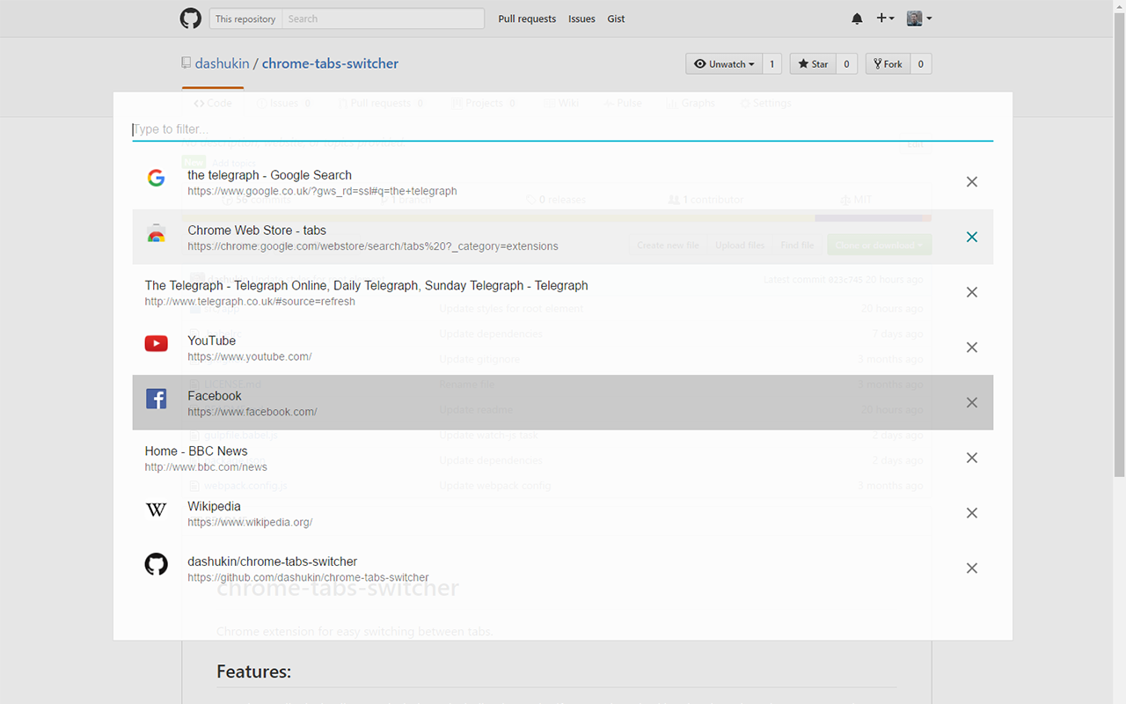Image resolution: width=1126 pixels, height=704 pixels.
Task: Click the fork count next to Fork
Action: [921, 63]
